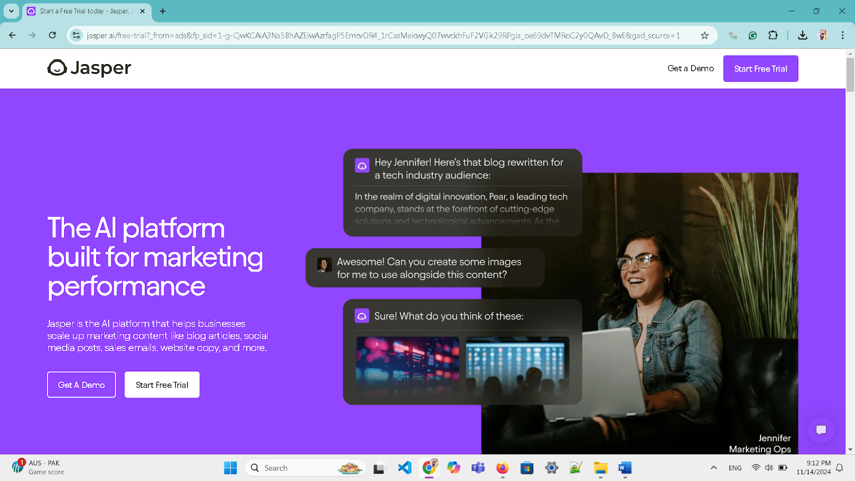Open Wi-Fi network tray icon
855x481 pixels.
point(756,468)
